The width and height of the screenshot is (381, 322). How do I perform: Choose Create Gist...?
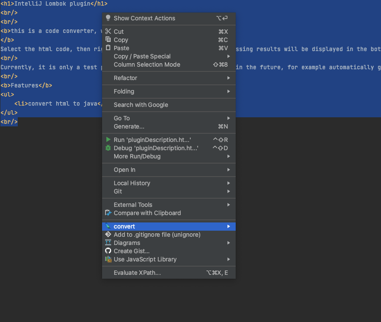(x=169, y=251)
